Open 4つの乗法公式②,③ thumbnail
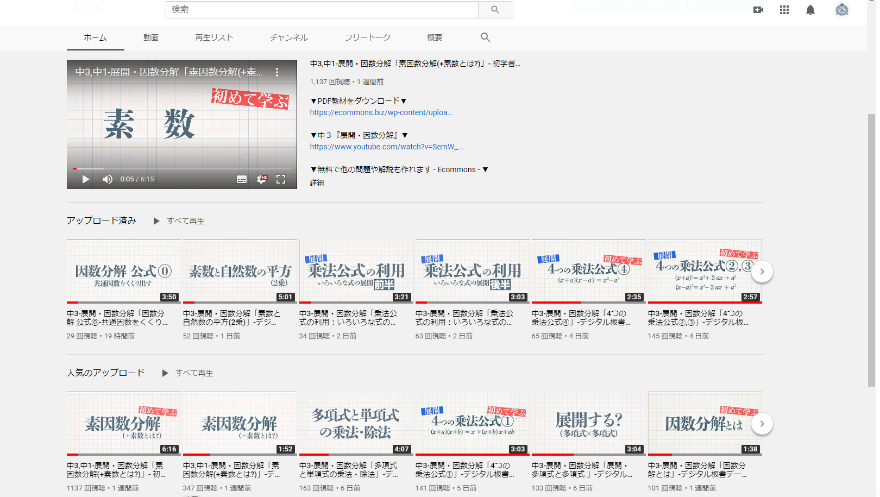The image size is (880, 497). (705, 272)
